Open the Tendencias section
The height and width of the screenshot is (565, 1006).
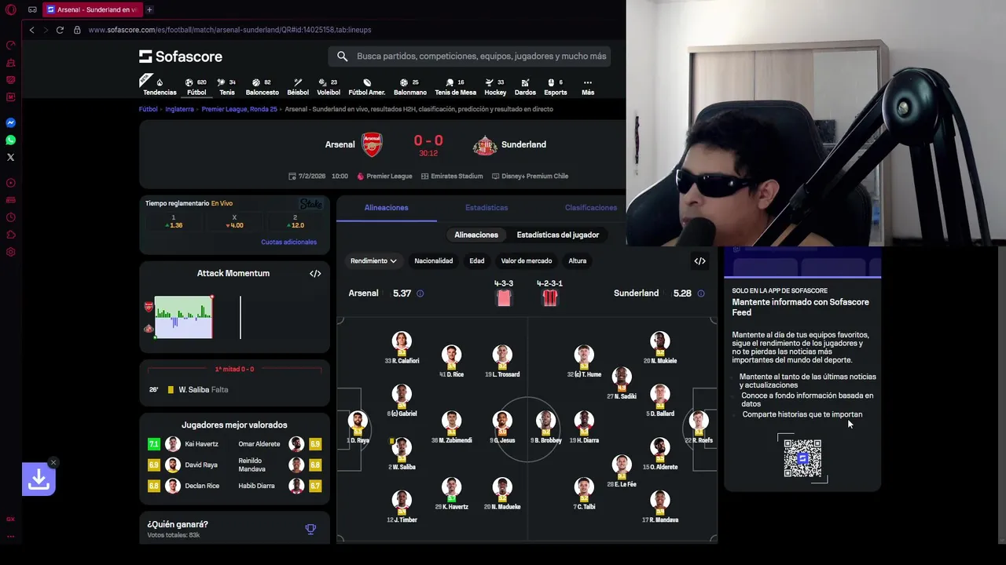pos(160,86)
